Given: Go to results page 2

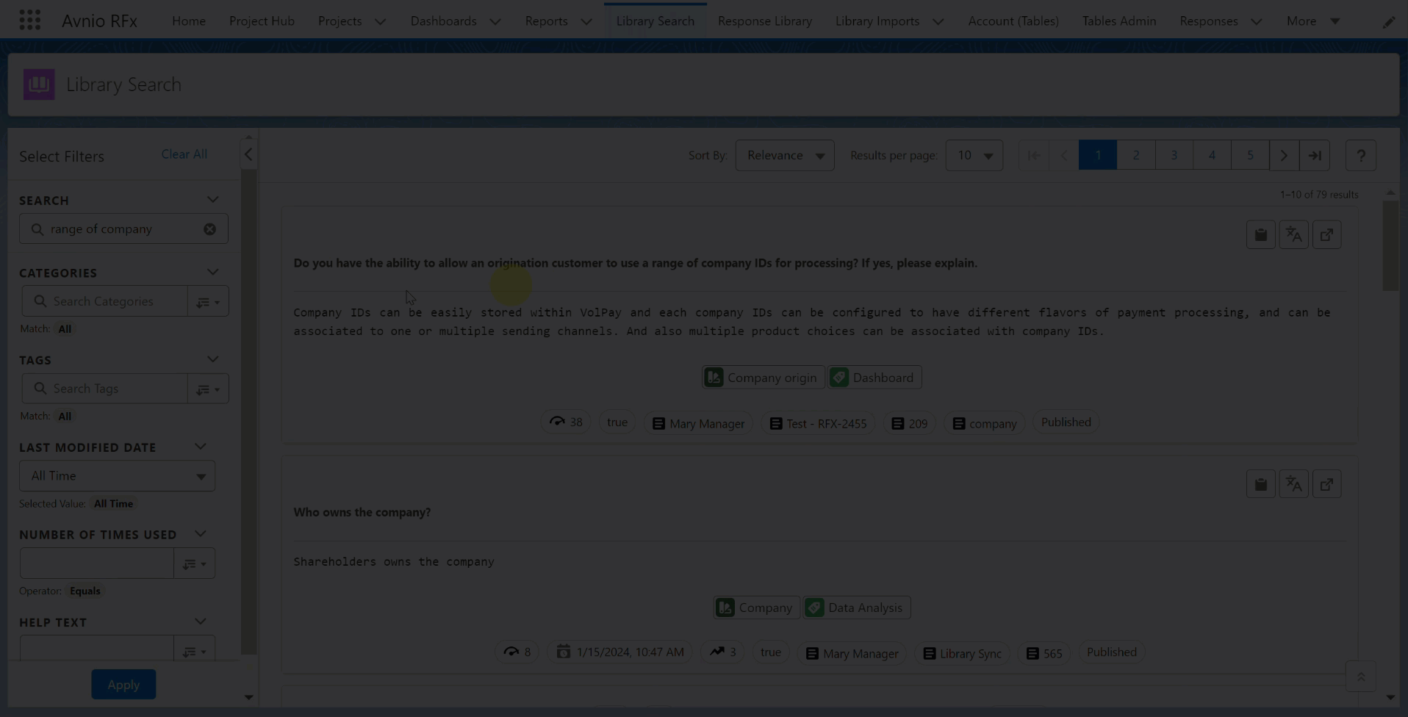Looking at the screenshot, I should (x=1135, y=156).
